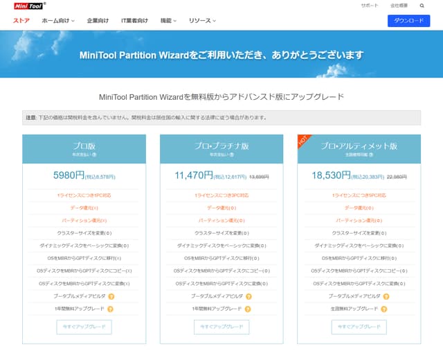This screenshot has height=362, width=443.
Task: Open the search icon in the header
Action: click(x=422, y=6)
